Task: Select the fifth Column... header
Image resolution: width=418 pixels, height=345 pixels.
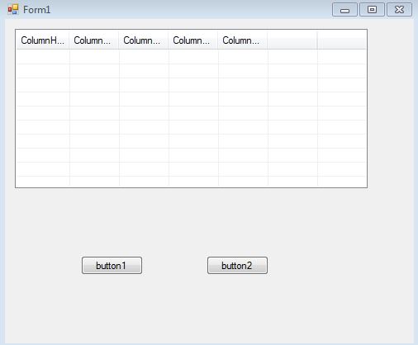Action: (243, 40)
